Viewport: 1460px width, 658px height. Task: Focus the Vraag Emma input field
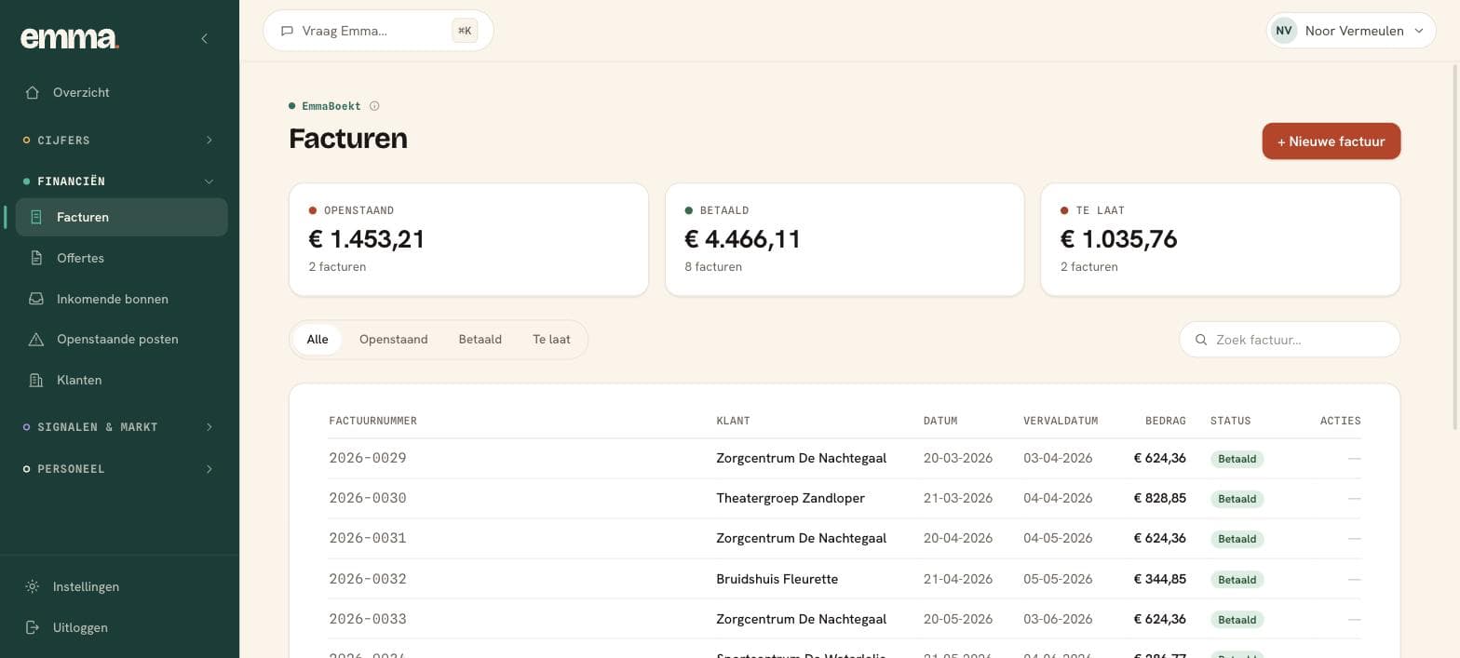point(378,31)
